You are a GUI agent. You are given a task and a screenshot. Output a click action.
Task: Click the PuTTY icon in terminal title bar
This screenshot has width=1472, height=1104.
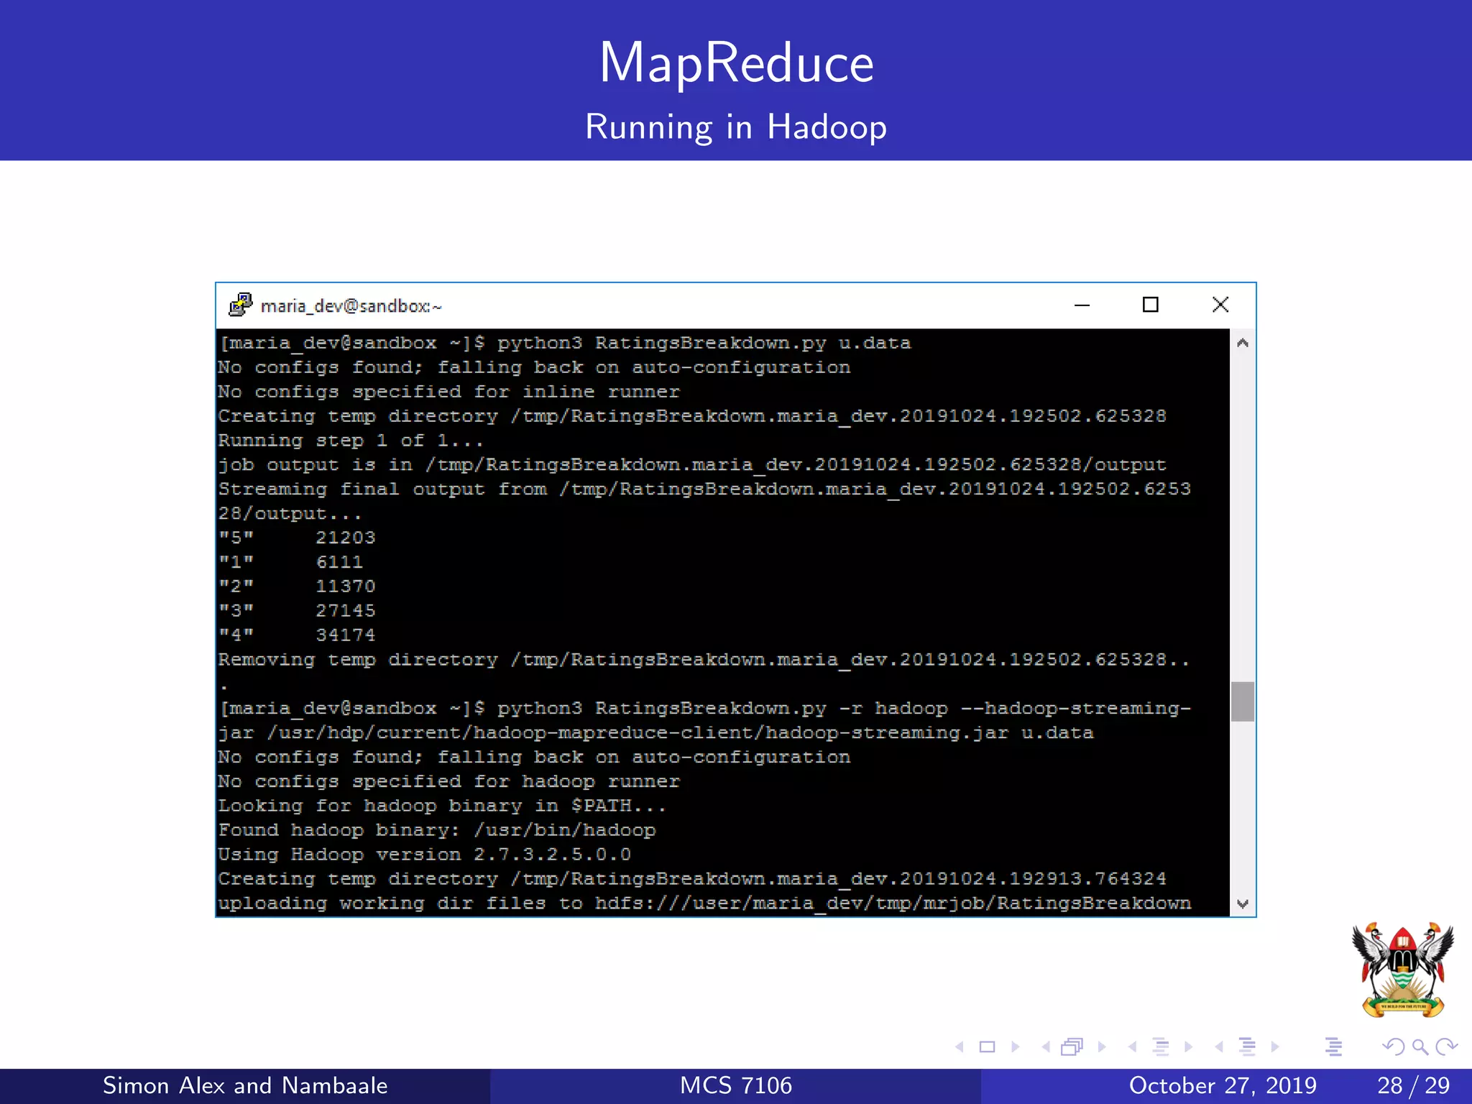tap(241, 305)
